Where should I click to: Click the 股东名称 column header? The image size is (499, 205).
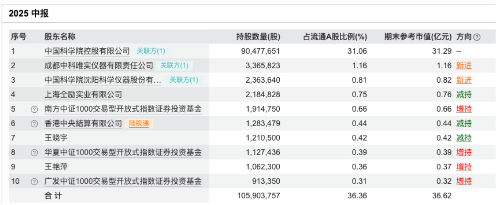[x=60, y=37]
